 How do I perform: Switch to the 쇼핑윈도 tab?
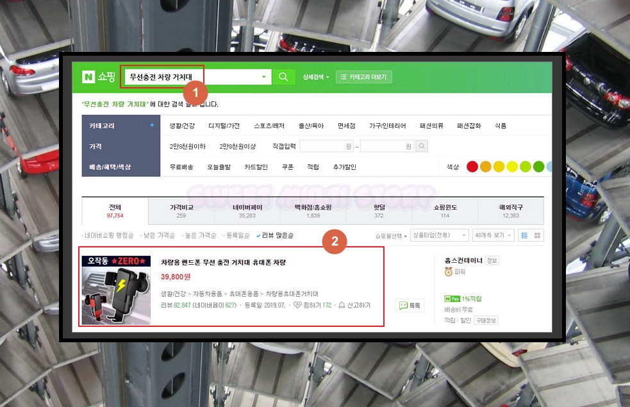(x=445, y=211)
